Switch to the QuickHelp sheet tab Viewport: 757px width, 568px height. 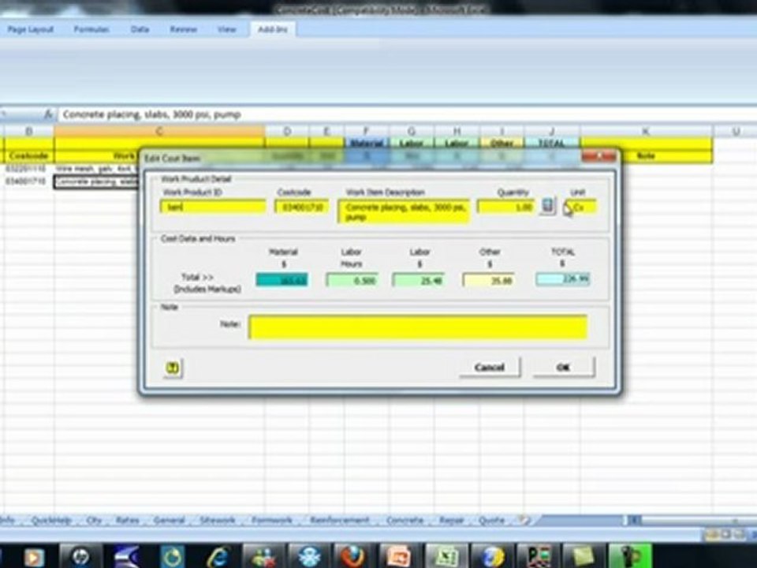click(x=51, y=520)
